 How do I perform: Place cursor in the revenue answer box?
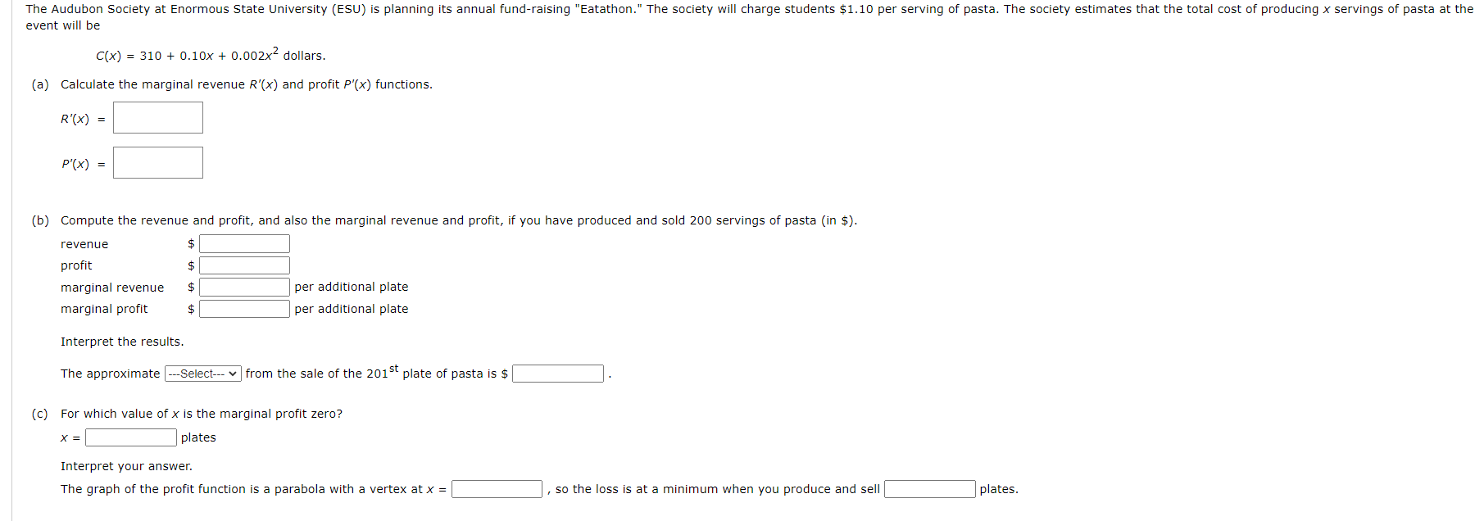tap(243, 243)
